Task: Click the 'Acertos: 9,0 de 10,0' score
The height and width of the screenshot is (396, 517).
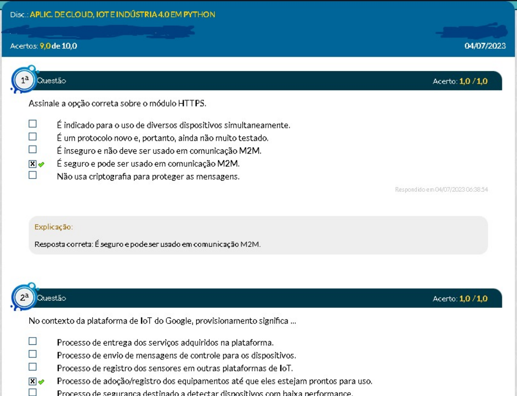Action: click(44, 46)
